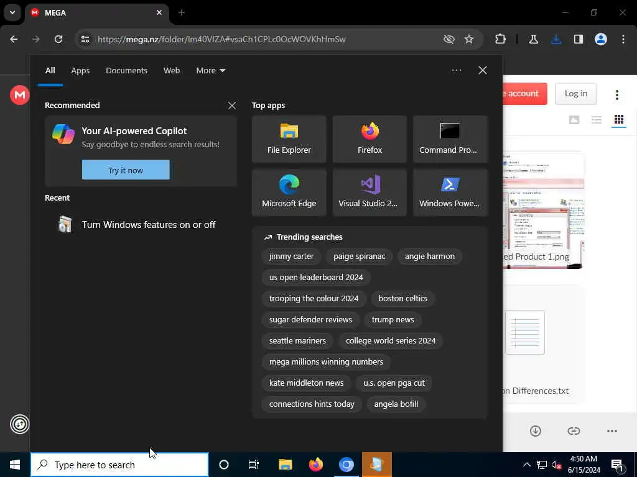Click the Copilot logo icon
Image resolution: width=637 pixels, height=477 pixels.
click(x=63, y=134)
